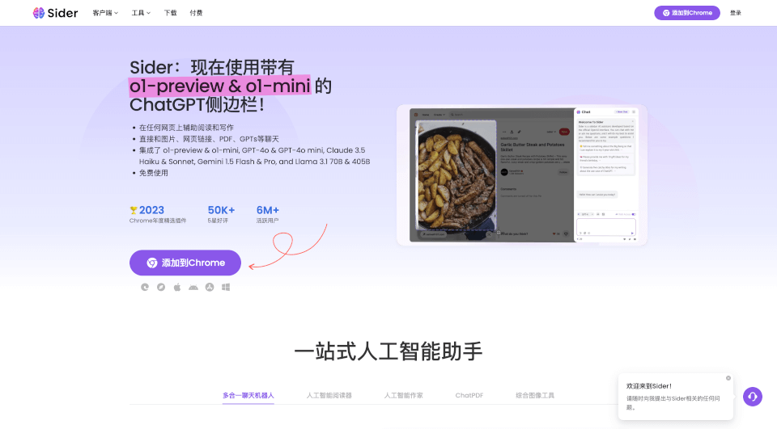
Task: Open the 下载 nav link
Action: (171, 13)
